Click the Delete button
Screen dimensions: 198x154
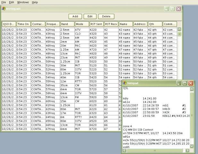pyautogui.click(x=106, y=16)
